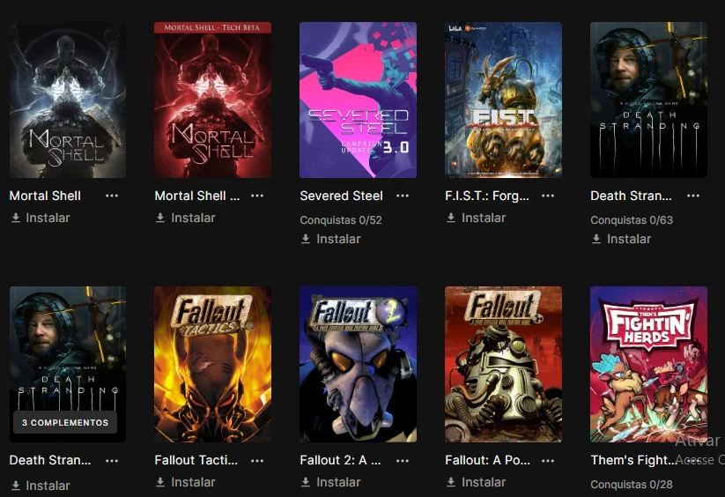This screenshot has width=725, height=497.
Task: Expand the options menu for Fallout: A Post Nuclear
Action: [548, 460]
